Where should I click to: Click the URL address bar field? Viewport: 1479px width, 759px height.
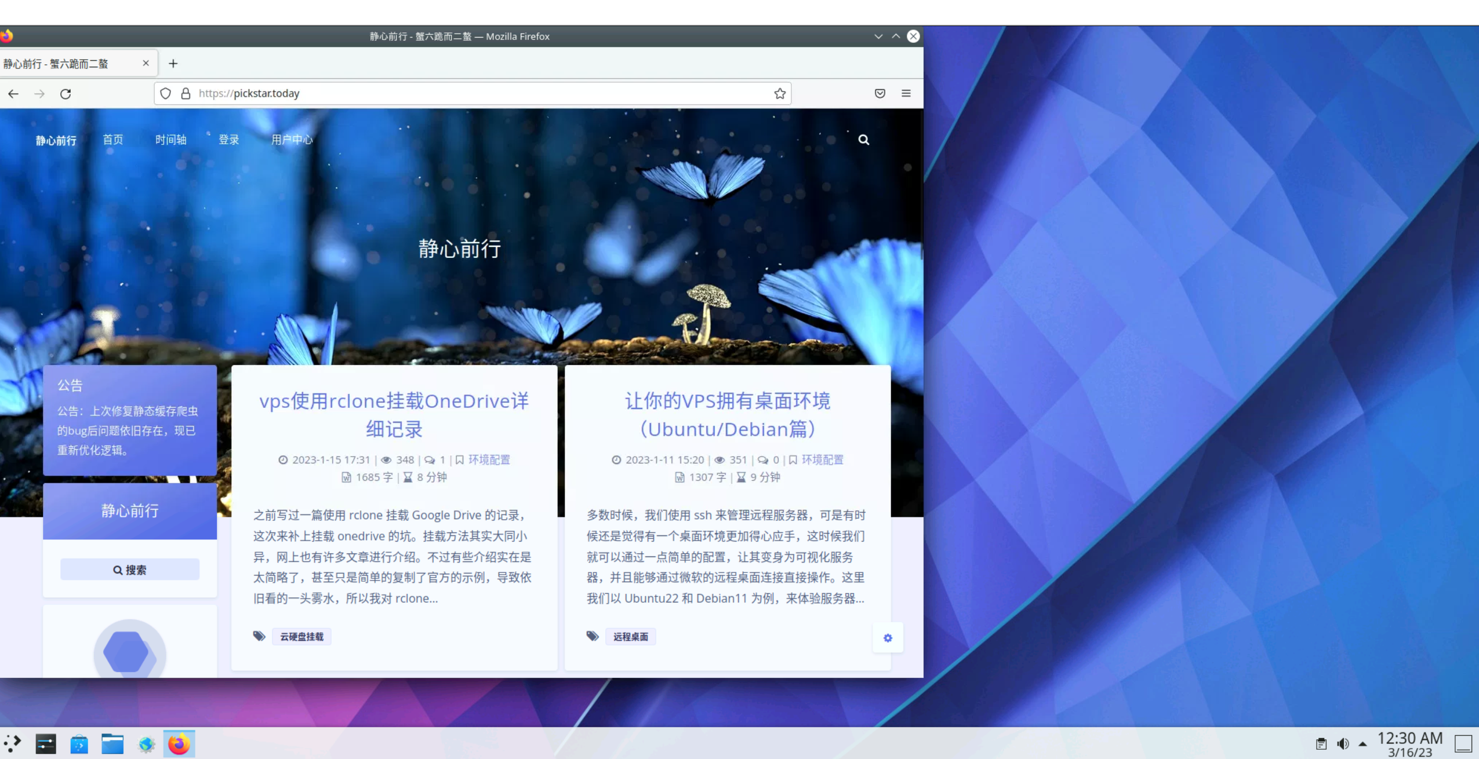[x=464, y=93]
